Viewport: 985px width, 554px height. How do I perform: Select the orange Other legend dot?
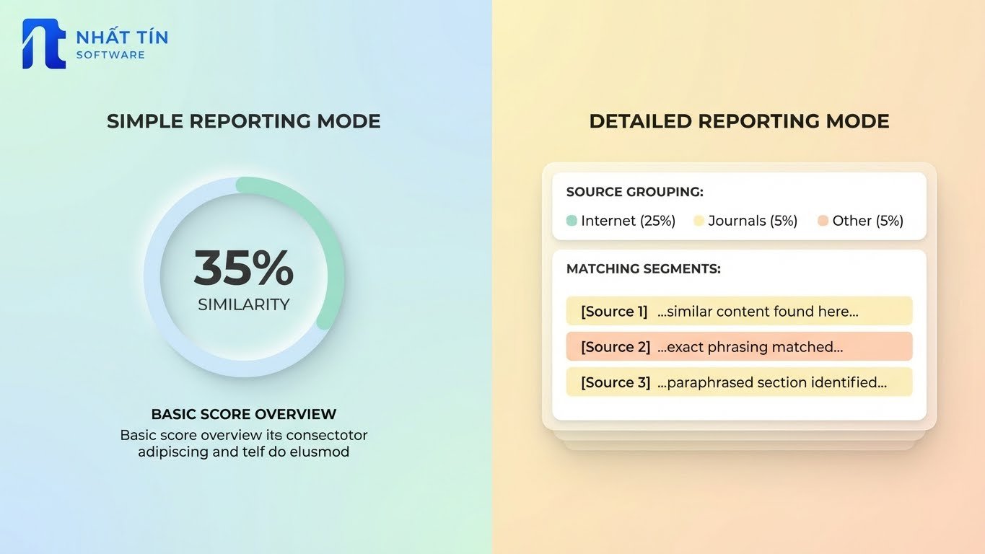(823, 221)
